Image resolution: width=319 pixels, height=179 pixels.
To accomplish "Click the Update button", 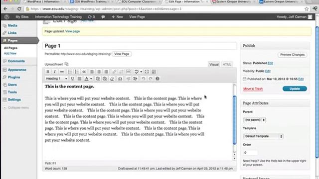I will (295, 89).
